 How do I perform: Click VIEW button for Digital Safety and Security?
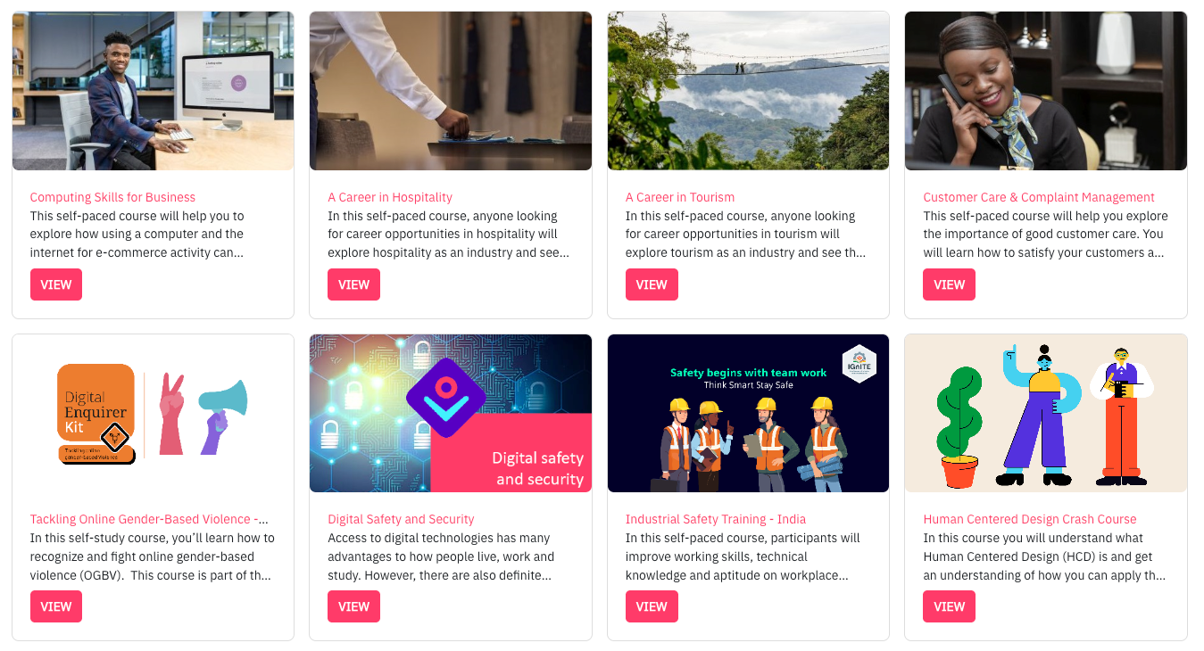(x=353, y=606)
